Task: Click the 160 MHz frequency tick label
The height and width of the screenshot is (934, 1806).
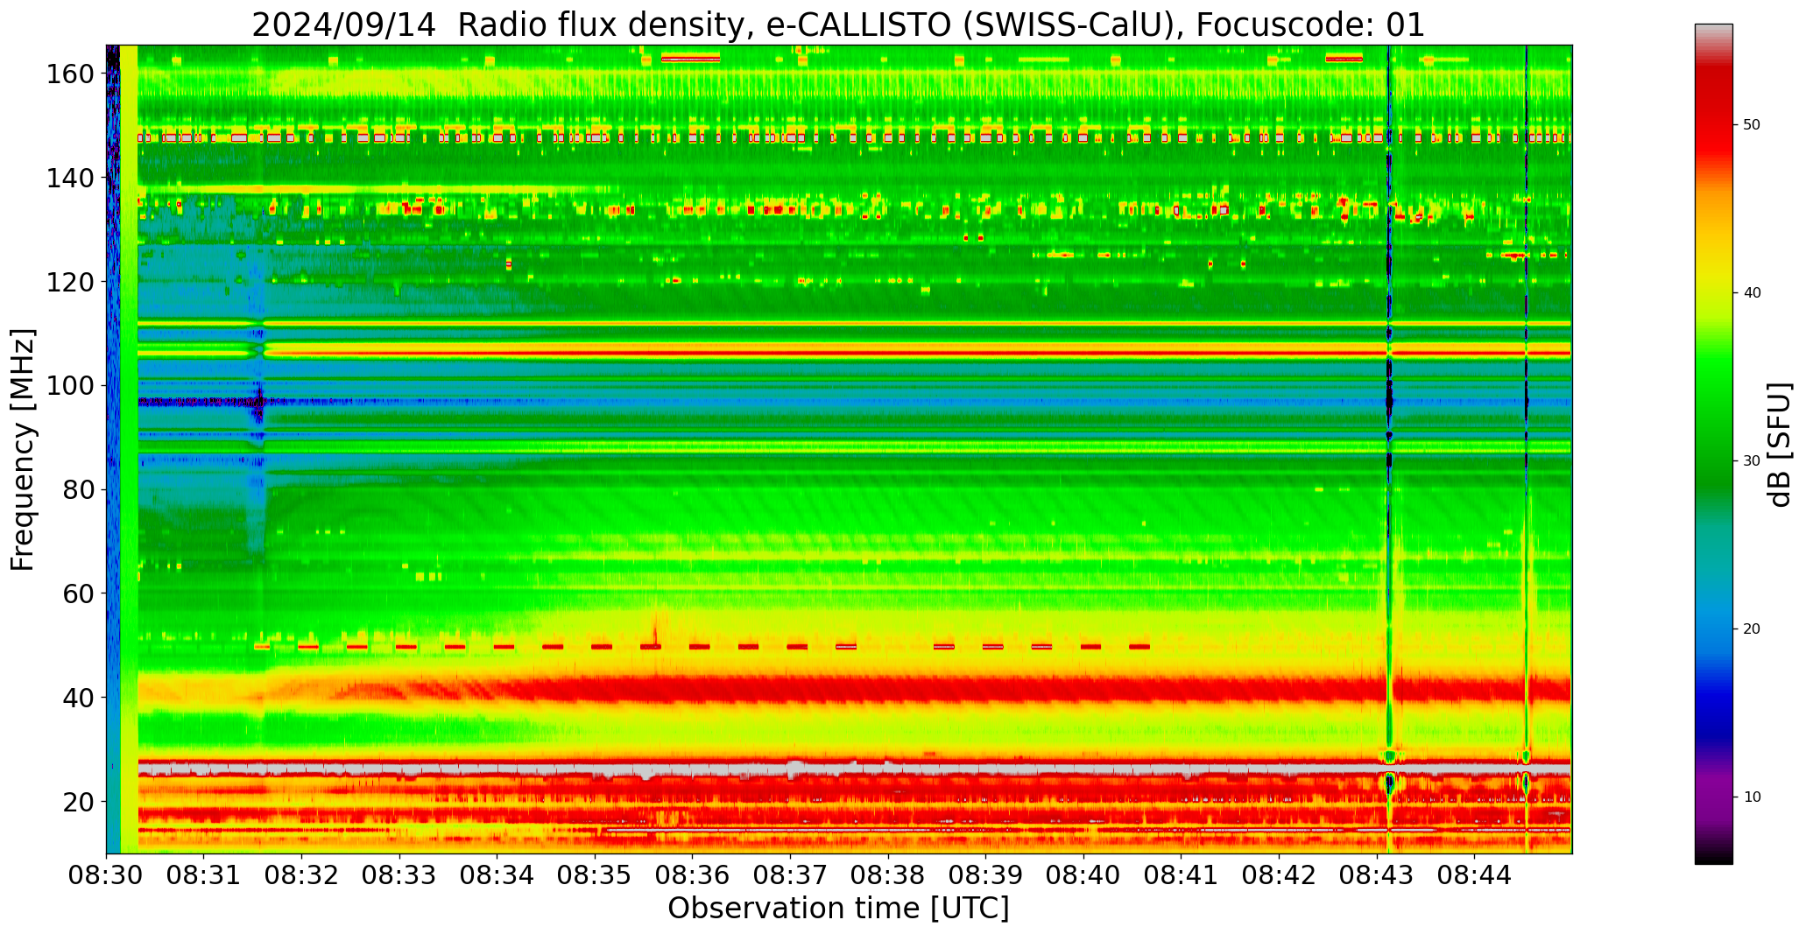Action: (70, 74)
